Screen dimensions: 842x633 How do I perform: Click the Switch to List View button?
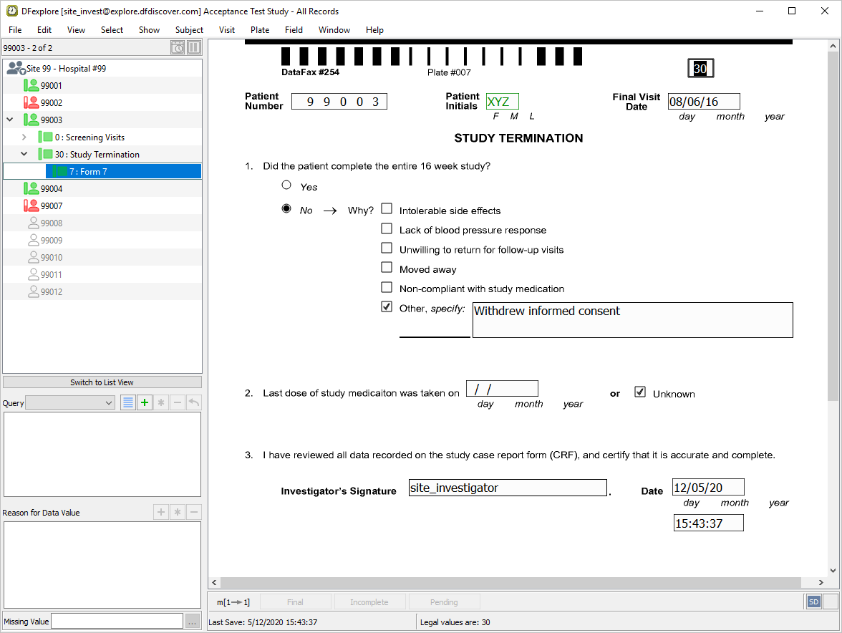[x=102, y=382]
